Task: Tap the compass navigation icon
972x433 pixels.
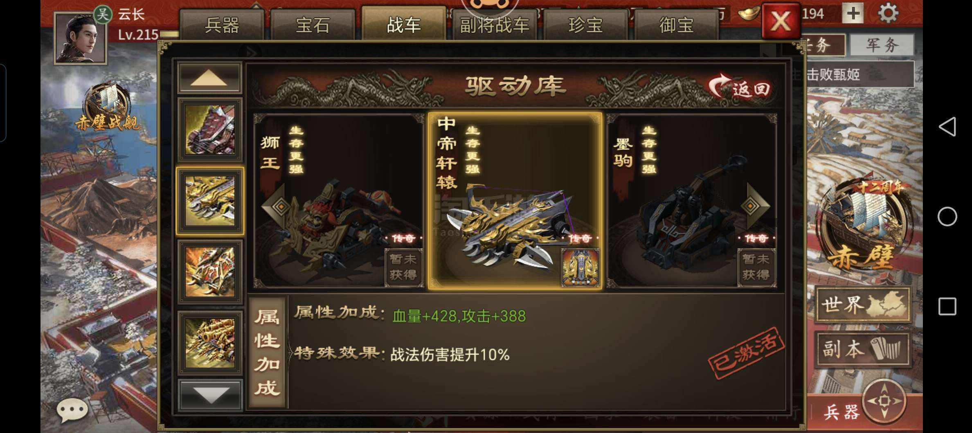Action: pos(884,401)
